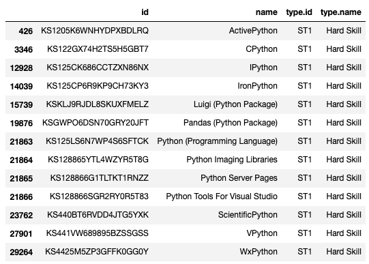Click the 'type.id' column header

299,12
